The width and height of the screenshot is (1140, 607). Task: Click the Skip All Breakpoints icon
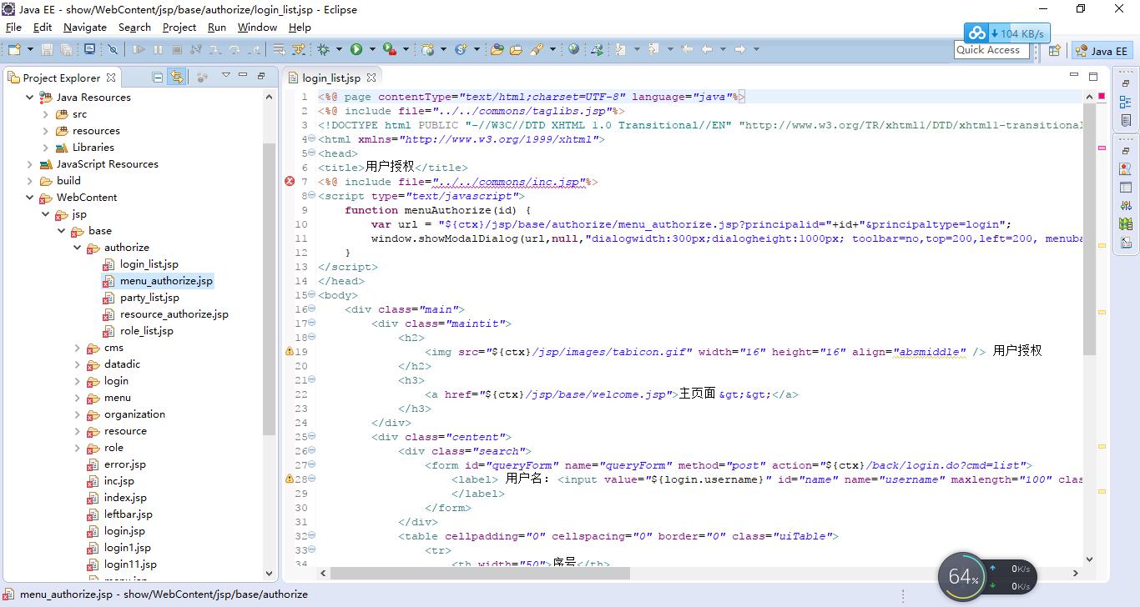tap(113, 50)
